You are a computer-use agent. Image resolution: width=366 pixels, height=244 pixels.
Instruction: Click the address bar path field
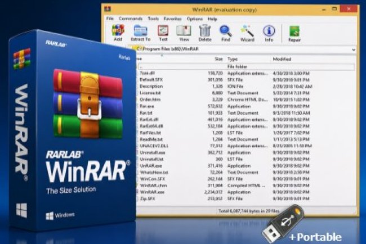click(242, 49)
